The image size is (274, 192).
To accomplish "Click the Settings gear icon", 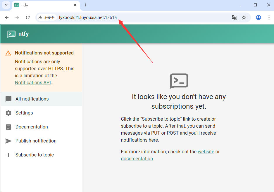I will click(x=8, y=113).
